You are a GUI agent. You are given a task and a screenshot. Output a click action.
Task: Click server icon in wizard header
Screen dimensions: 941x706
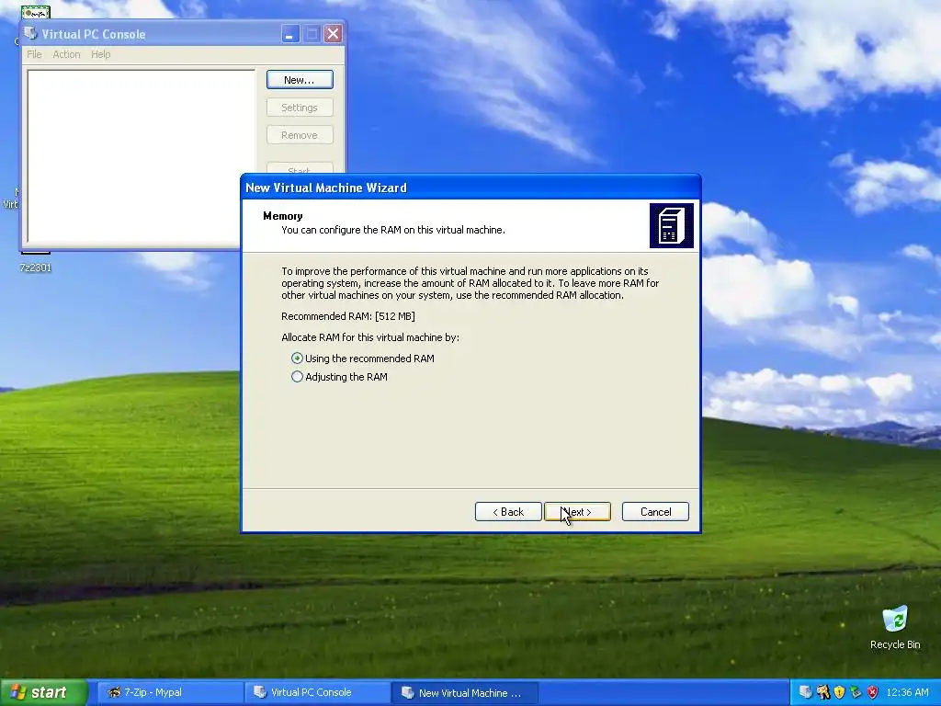click(x=672, y=226)
